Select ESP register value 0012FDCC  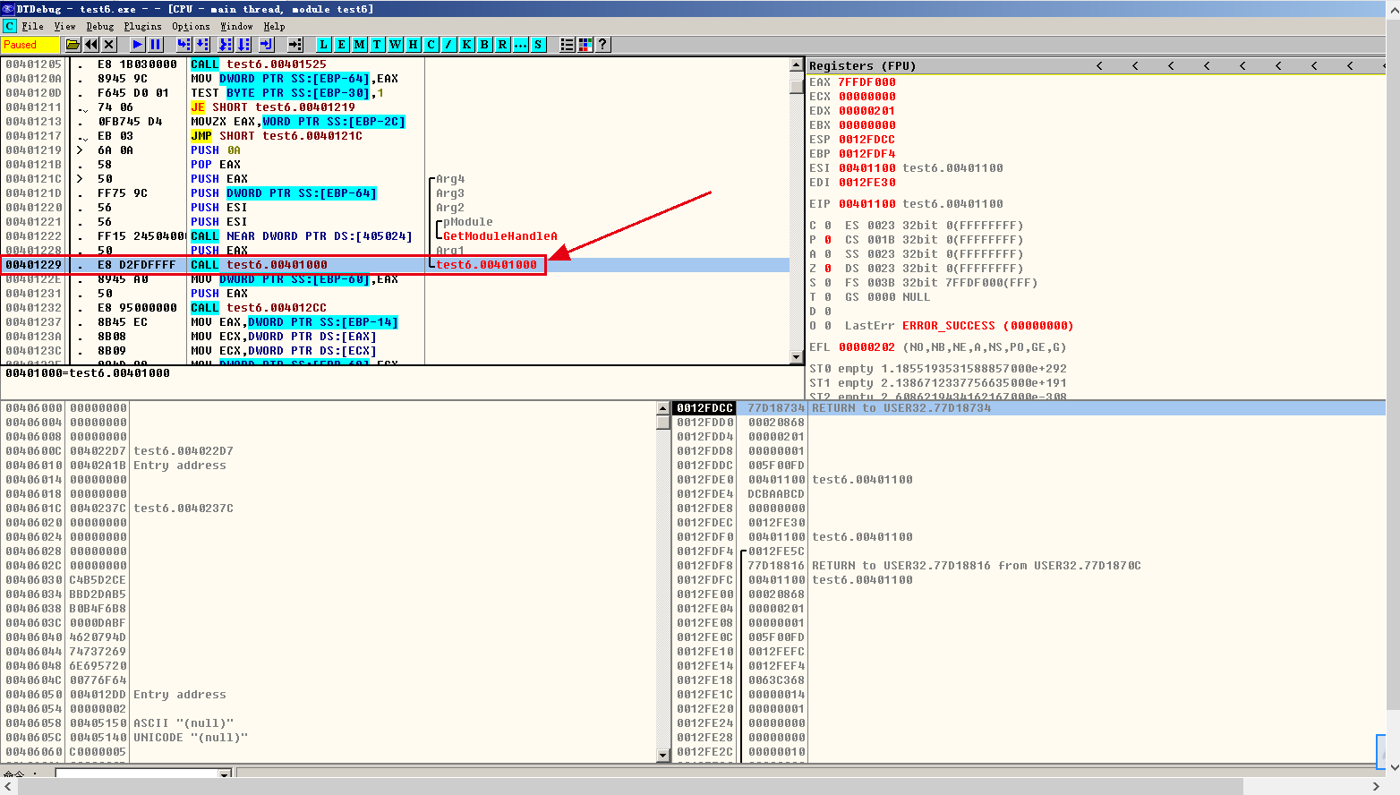tap(866, 140)
